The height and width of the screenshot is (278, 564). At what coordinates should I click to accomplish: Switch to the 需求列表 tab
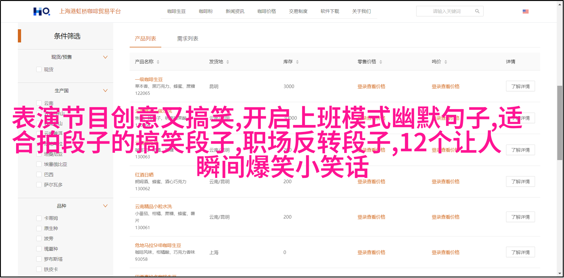(x=188, y=39)
